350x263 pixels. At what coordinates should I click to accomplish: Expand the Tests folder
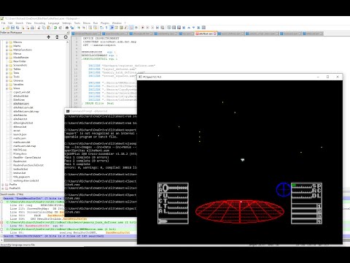(7, 73)
